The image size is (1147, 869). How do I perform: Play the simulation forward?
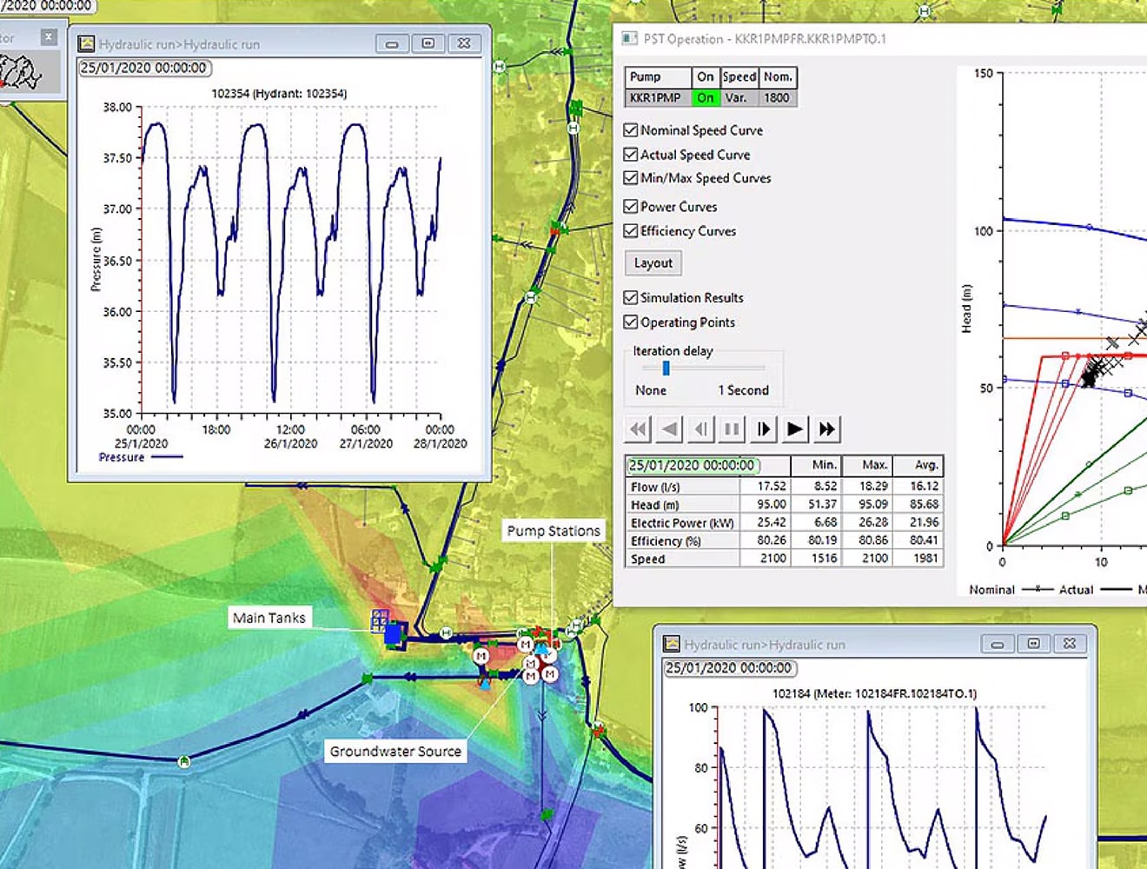coord(794,428)
